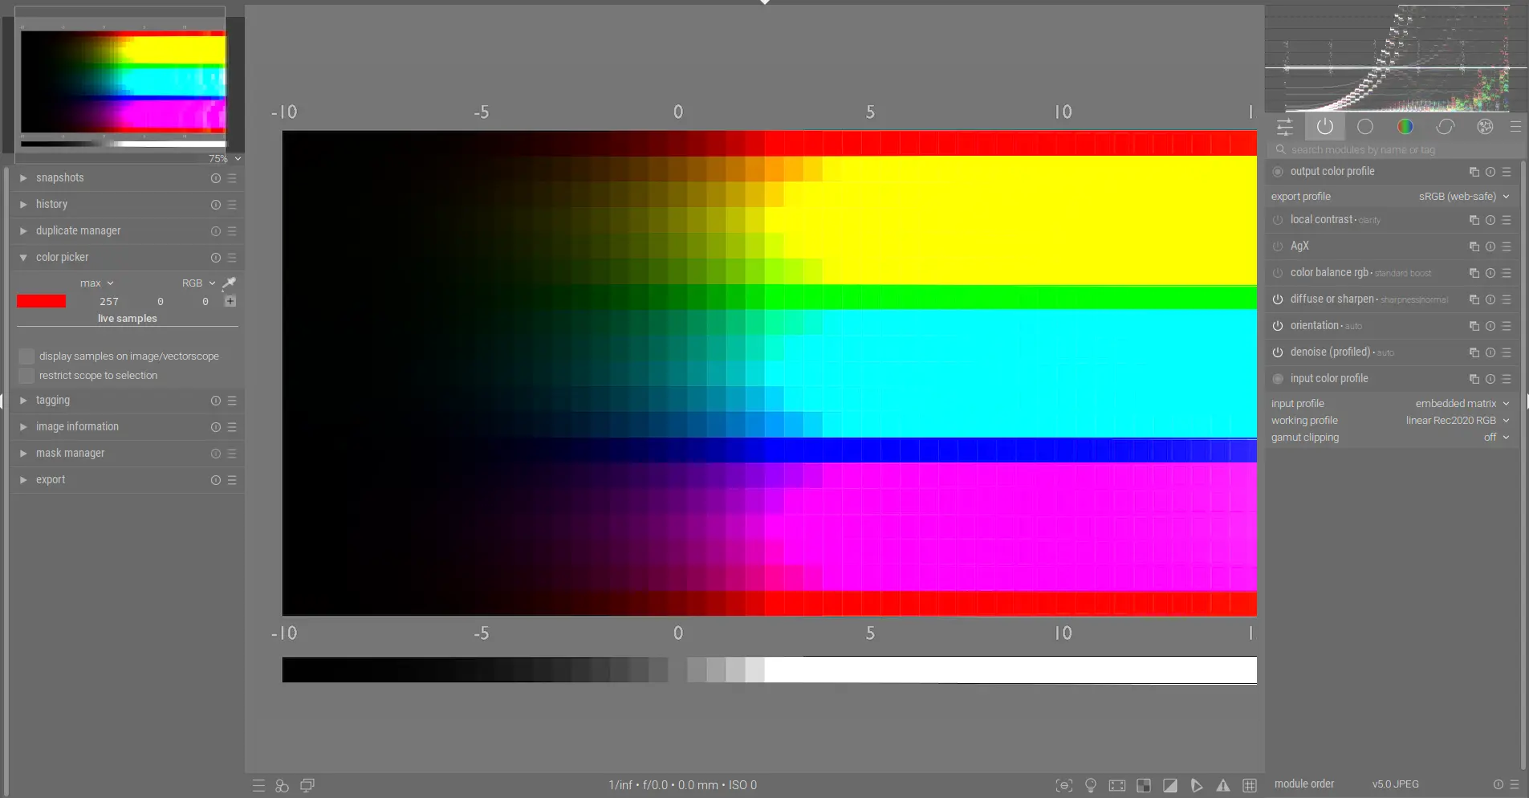1529x798 pixels.
Task: Toggle soft proofing with the lightbulb icon
Action: 1092,785
